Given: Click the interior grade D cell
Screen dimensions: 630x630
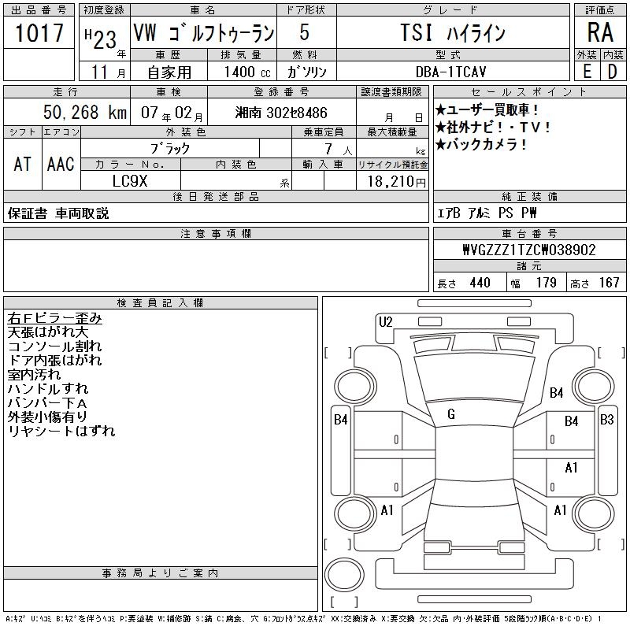Looking at the screenshot, I should coord(612,71).
